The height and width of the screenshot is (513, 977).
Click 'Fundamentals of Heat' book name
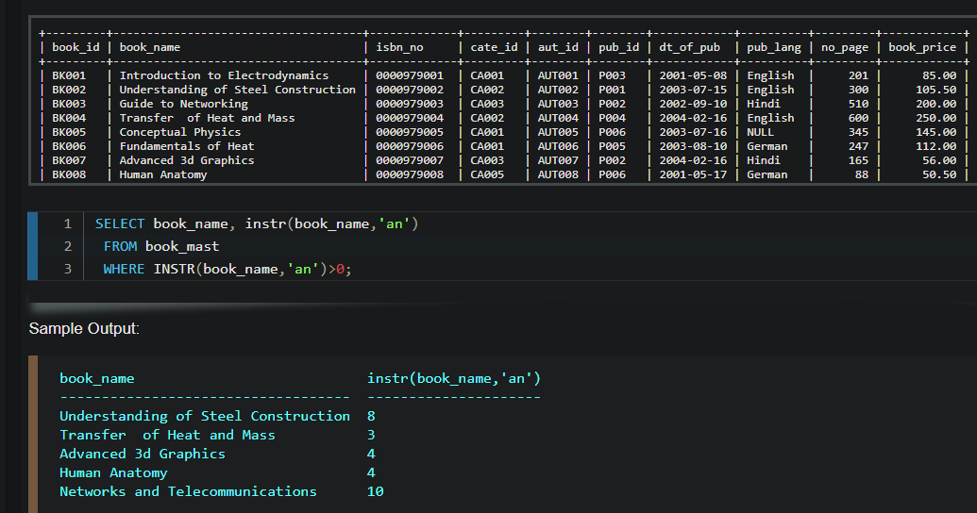coord(186,146)
